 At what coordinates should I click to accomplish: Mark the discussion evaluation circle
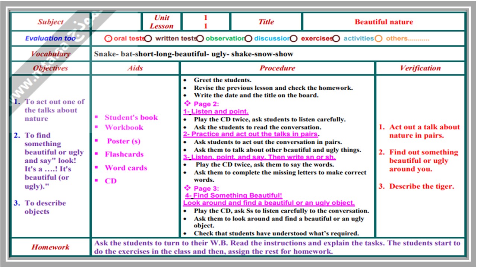[x=248, y=38]
